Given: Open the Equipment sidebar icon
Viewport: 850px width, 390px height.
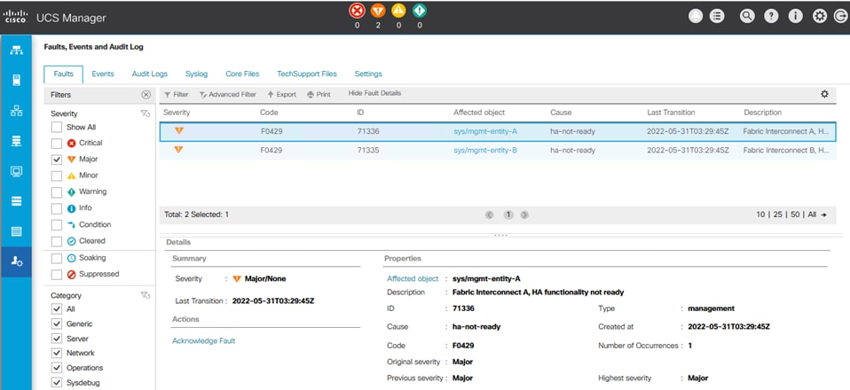Looking at the screenshot, I should click(17, 51).
